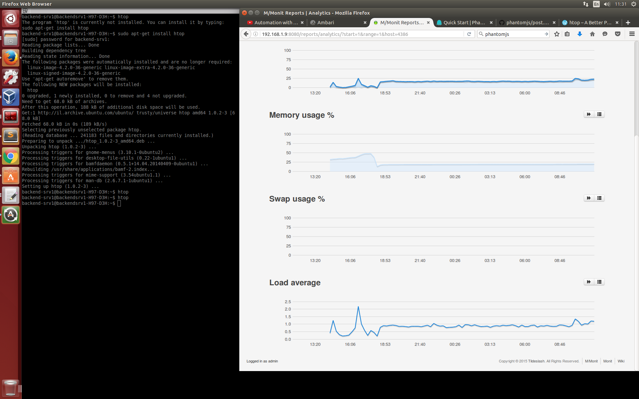Save page to Pocket icon
Viewport: 639px width, 399px height.
(618, 34)
